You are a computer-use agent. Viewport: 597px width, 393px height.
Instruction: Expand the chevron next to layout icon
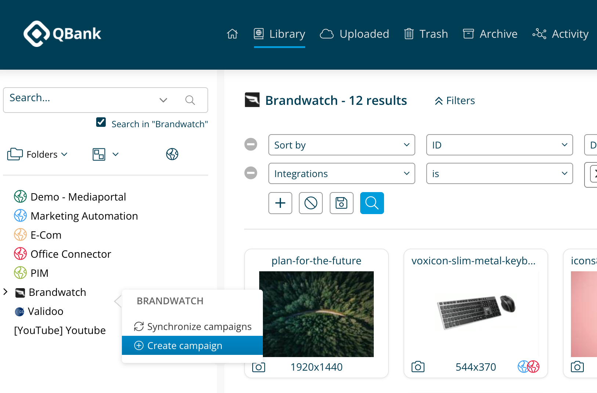115,154
